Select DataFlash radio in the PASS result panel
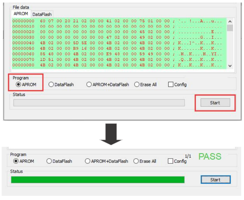This screenshot has height=200, width=244. tap(49, 161)
